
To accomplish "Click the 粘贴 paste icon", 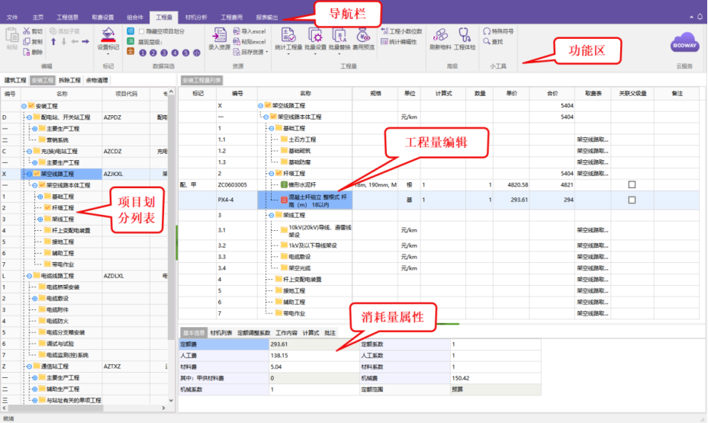I will 11,35.
